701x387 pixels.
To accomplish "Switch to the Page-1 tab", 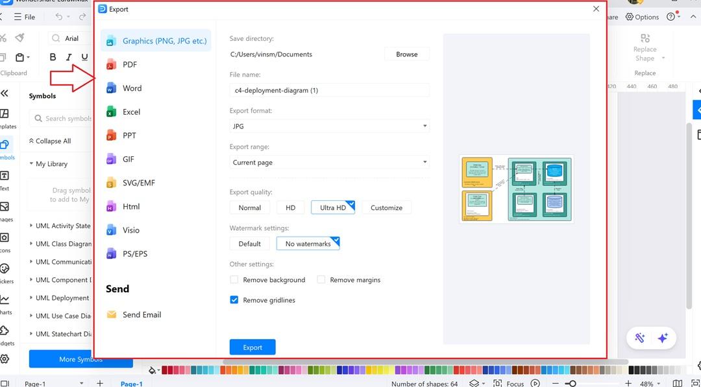I will (132, 383).
